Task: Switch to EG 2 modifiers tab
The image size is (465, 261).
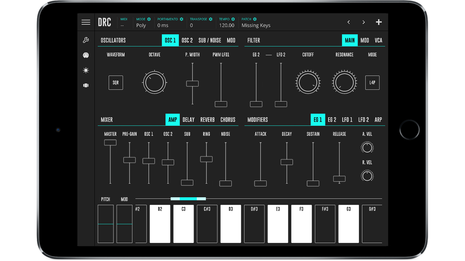Action: 332,120
